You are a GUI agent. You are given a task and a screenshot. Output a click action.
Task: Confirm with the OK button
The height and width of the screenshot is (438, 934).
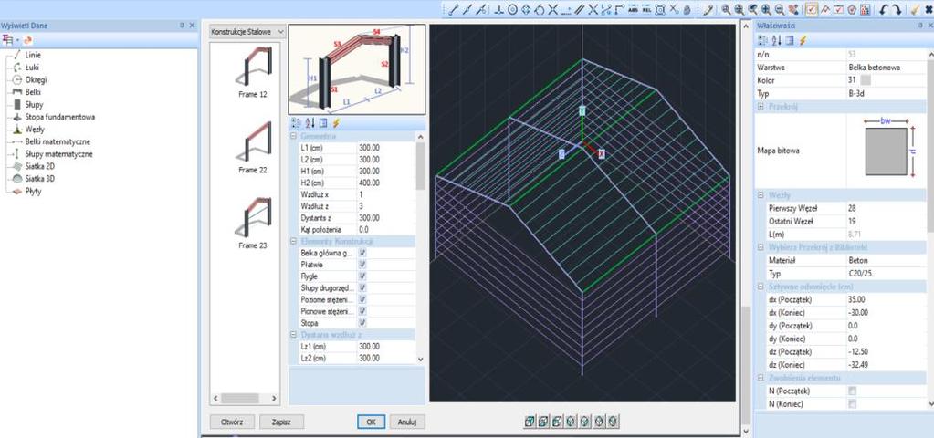[371, 422]
